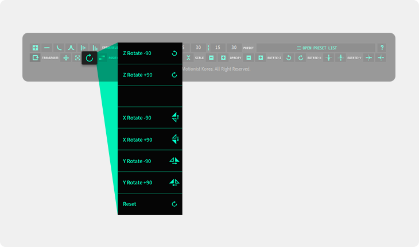Open the preset list
The width and height of the screenshot is (419, 247).
316,48
